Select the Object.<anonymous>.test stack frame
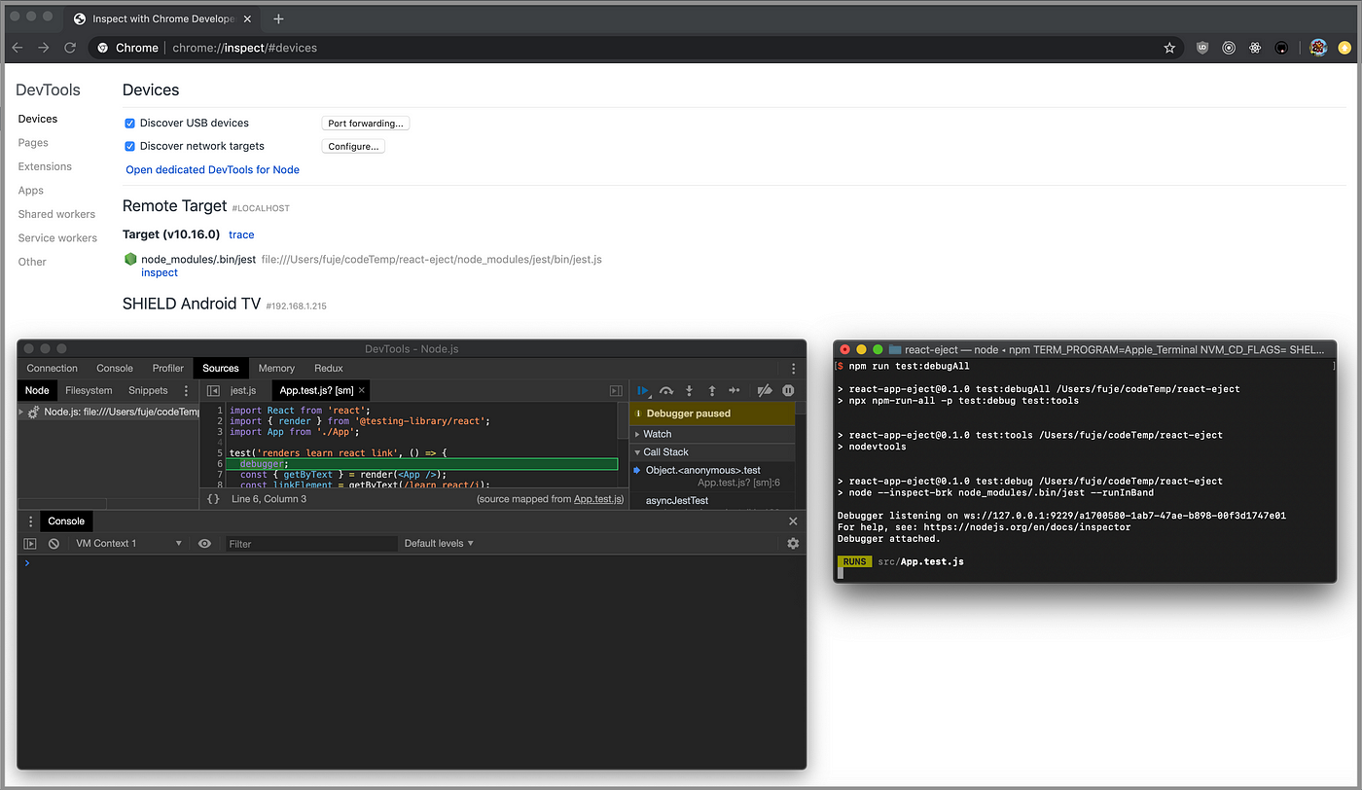1362x790 pixels. coord(713,477)
